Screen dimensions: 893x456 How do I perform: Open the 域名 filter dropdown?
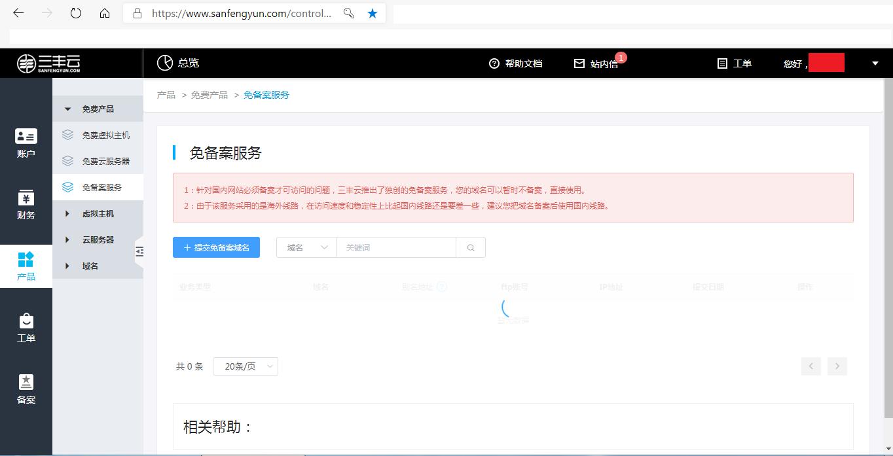(x=306, y=247)
